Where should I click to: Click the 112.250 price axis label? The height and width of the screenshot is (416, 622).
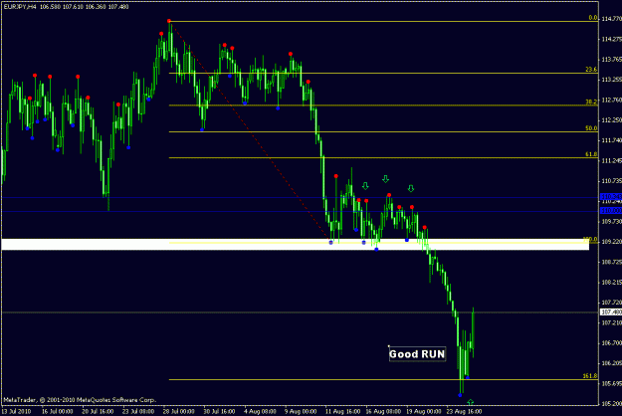point(611,120)
